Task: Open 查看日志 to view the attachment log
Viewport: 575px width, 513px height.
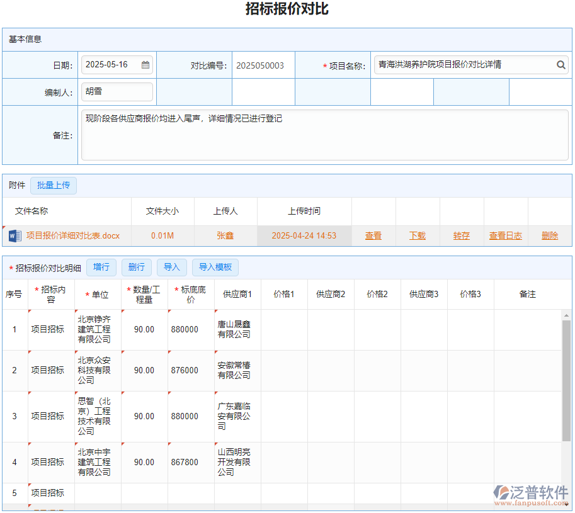Action: [505, 235]
